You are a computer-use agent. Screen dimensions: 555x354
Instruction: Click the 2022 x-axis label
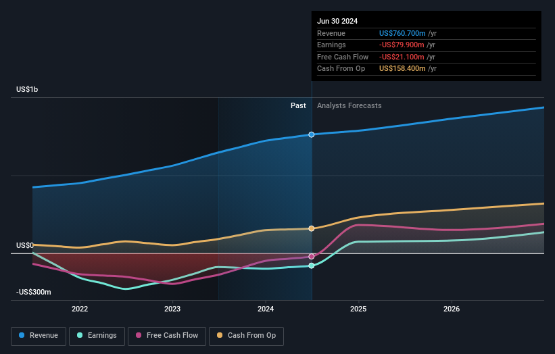(80, 309)
